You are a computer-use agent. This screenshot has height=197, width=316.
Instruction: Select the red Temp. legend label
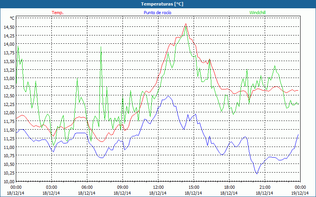coord(58,13)
